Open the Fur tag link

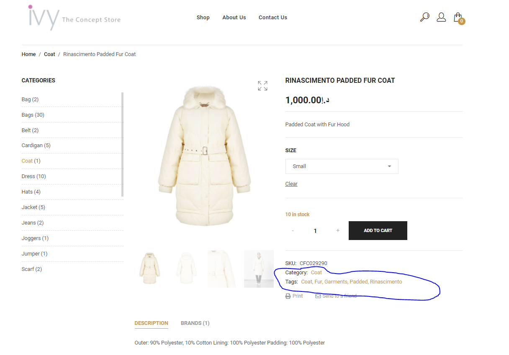[x=318, y=282]
